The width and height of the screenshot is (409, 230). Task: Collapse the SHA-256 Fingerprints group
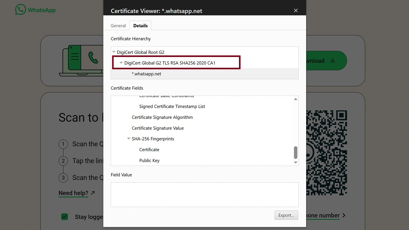(129, 139)
